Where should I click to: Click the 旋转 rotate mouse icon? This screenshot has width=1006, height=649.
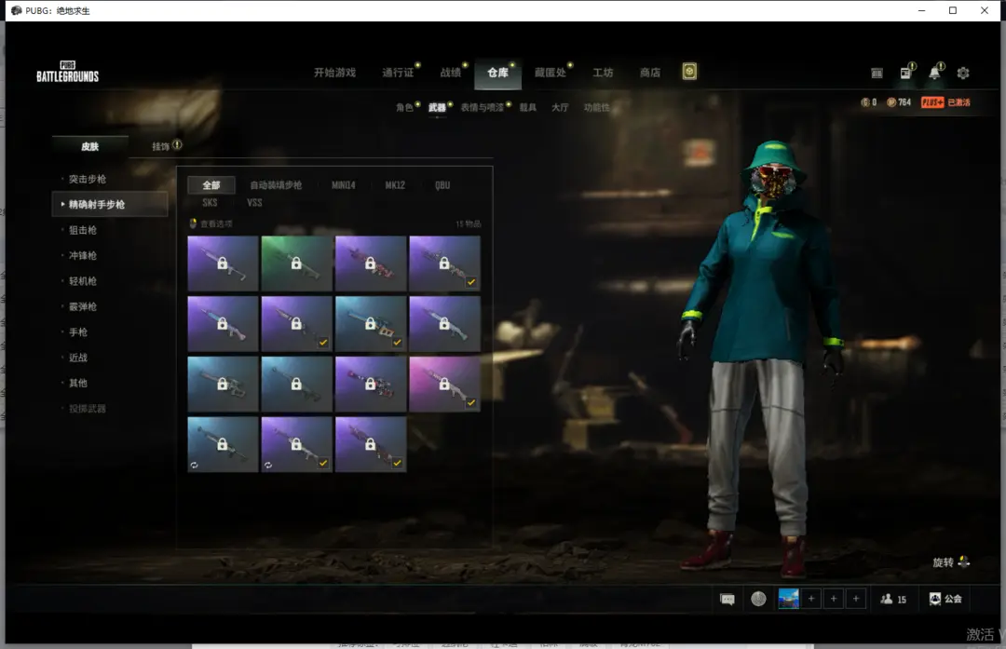[x=964, y=561]
